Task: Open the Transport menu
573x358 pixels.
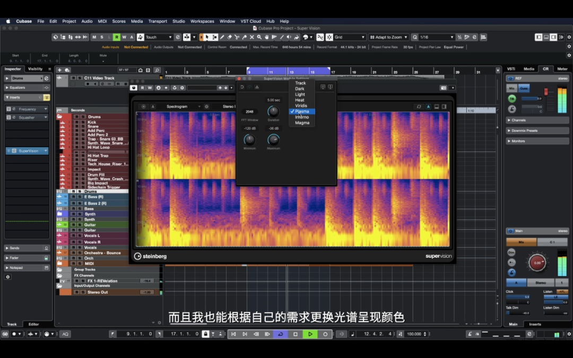Action: (x=158, y=21)
